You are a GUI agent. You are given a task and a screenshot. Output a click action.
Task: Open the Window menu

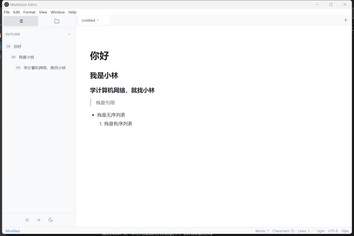point(58,12)
